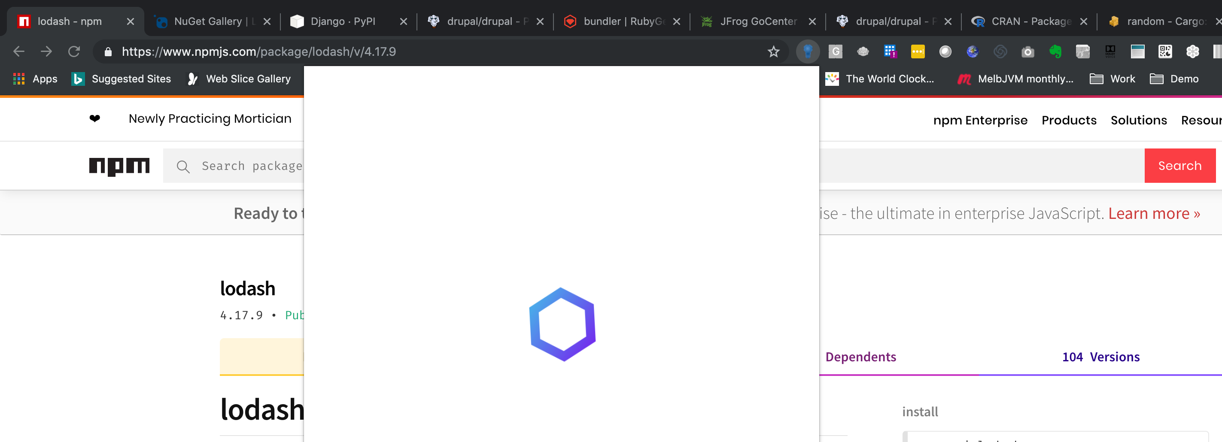Viewport: 1222px width, 442px height.
Task: Click the white flower extension icon
Action: pos(1193,51)
